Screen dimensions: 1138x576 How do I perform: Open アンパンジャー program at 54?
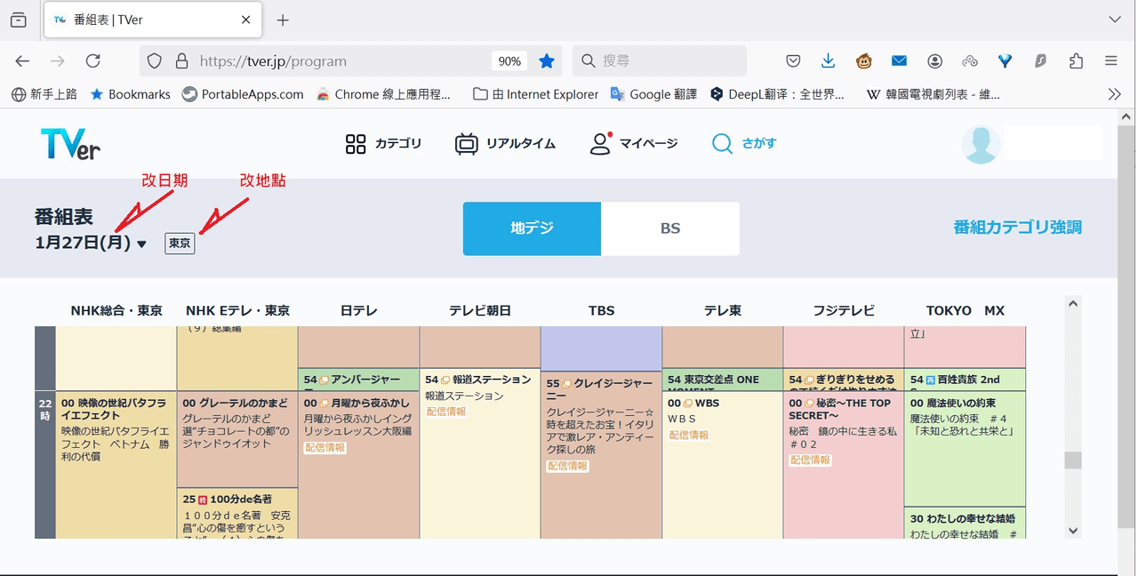[x=358, y=380]
